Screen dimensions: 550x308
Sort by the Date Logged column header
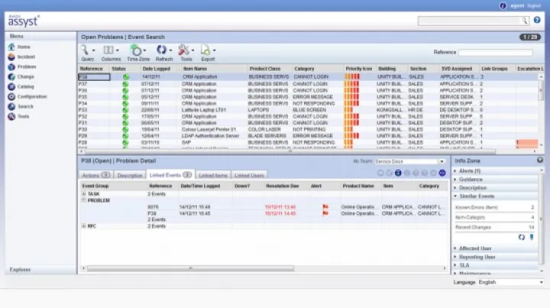click(157, 69)
